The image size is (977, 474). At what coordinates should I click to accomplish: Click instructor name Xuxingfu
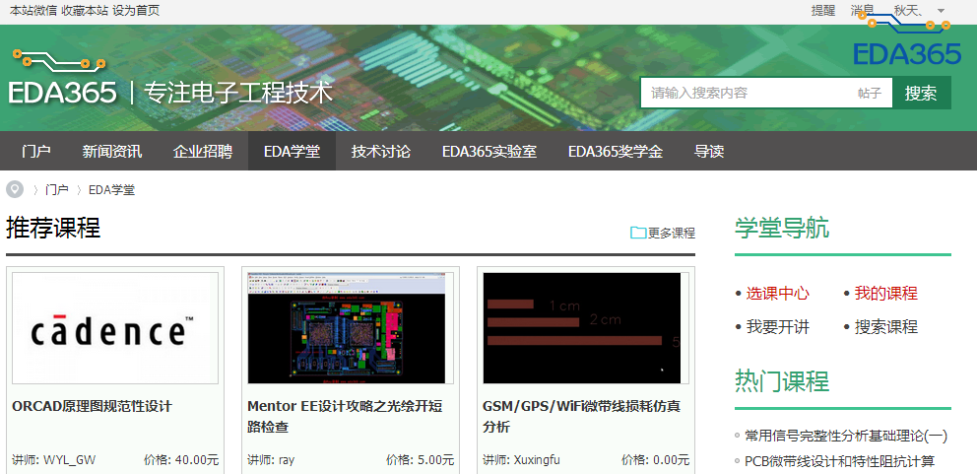[537, 460]
